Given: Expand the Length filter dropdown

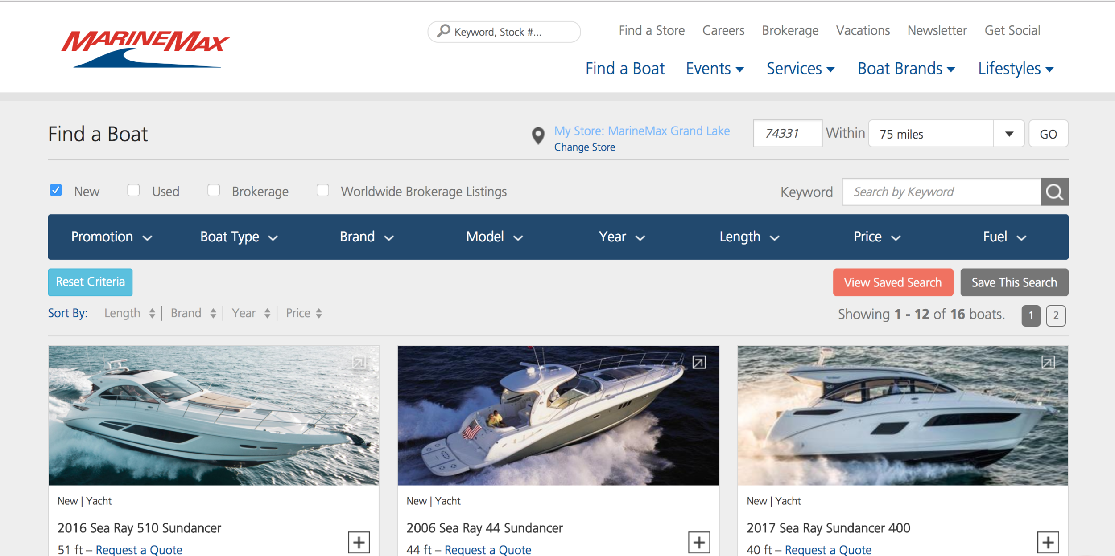Looking at the screenshot, I should click(749, 237).
